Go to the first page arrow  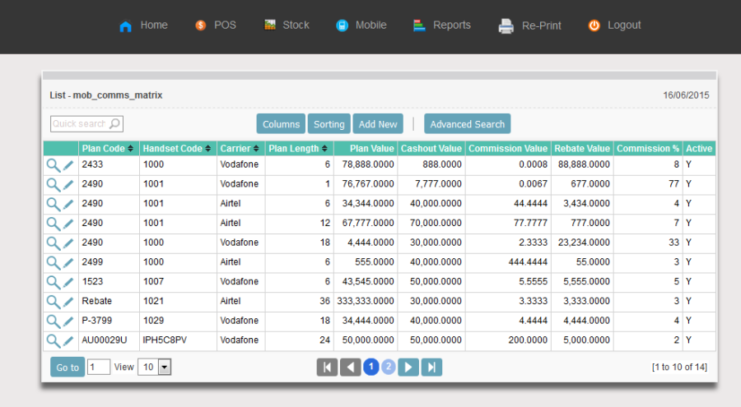[327, 368]
